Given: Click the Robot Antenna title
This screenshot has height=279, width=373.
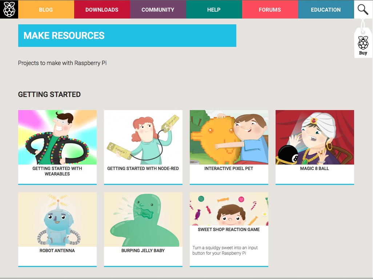Looking at the screenshot, I should click(x=57, y=250).
